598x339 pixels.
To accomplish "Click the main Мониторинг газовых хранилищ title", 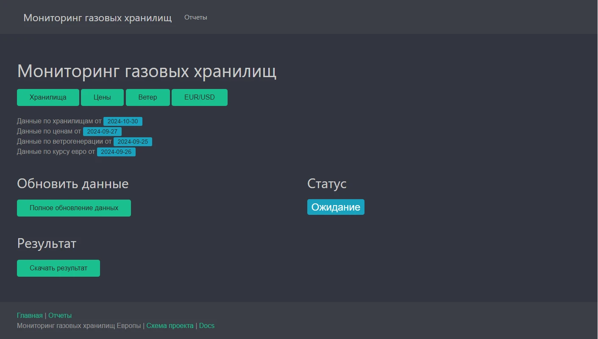I will point(147,71).
